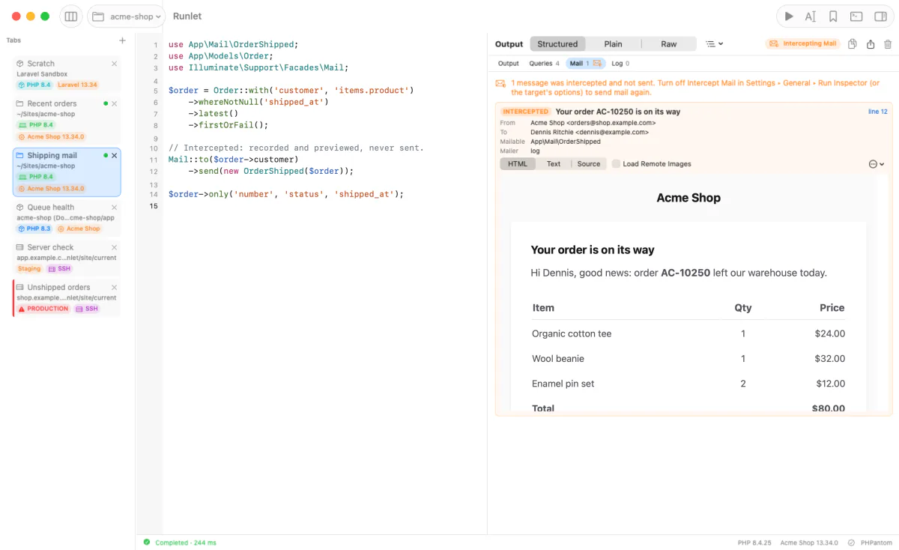
Task: Click the Wool beanie row in email
Action: coord(688,359)
